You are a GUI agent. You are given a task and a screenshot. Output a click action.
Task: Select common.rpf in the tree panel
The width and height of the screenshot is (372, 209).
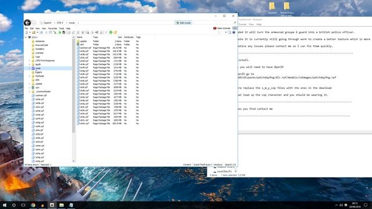pos(41,95)
